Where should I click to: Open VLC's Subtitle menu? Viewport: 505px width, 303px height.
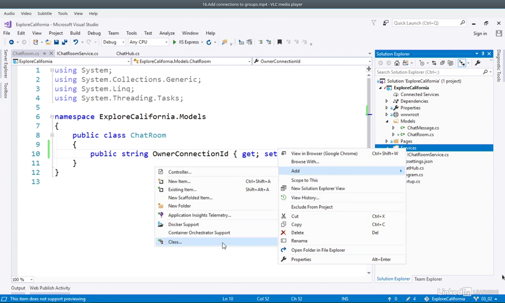pos(44,14)
